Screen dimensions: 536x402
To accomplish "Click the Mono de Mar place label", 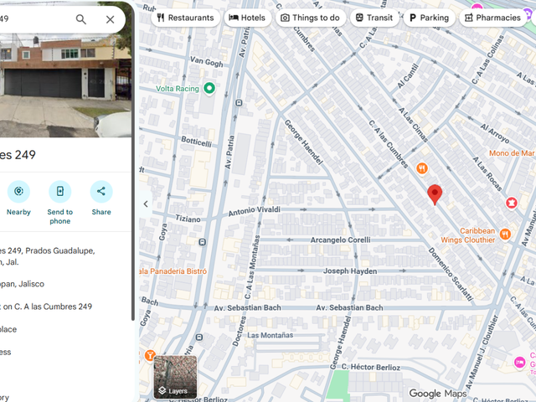I will click(x=511, y=153).
